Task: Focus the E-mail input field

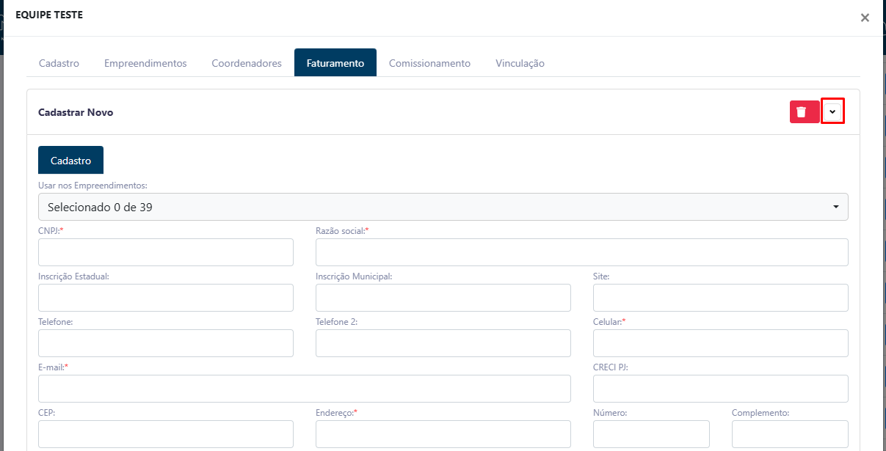Action: 305,389
